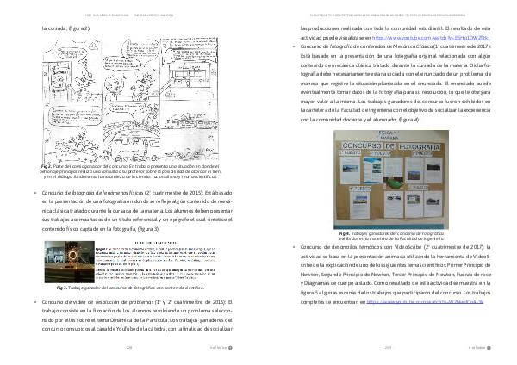Viewport: 517px width, 365px height.
Task: Click 'Concurso de desarrollos temáticos con VideoScribe' heading
Action: click(x=360, y=247)
